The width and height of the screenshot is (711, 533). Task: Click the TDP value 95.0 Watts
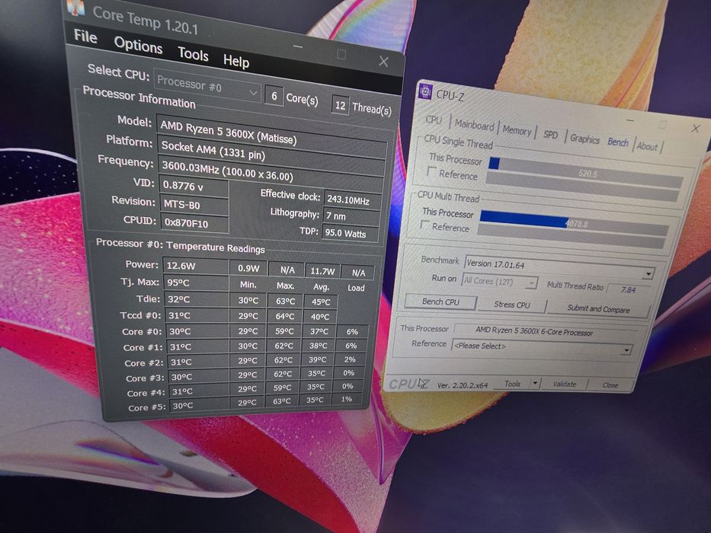tap(350, 234)
